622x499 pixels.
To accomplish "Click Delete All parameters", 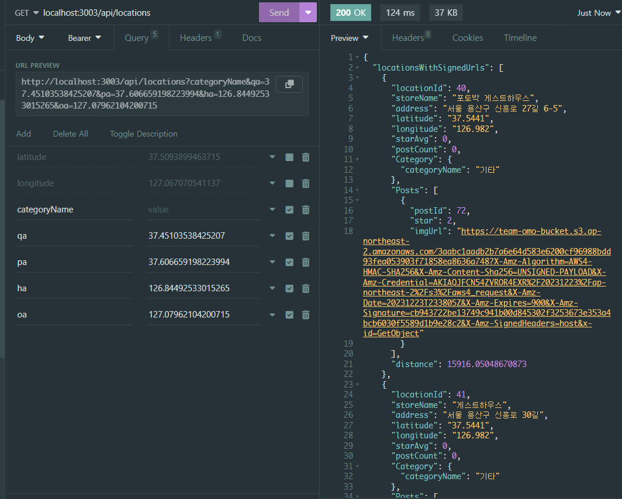I will tap(70, 134).
